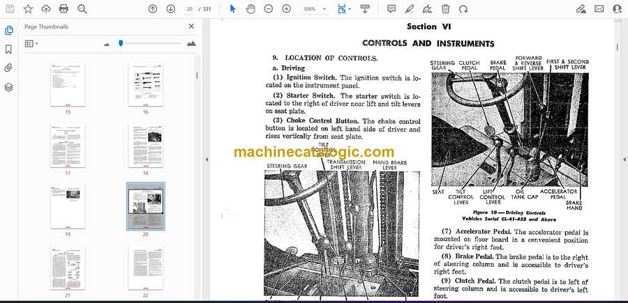This screenshot has width=628, height=303.
Task: Open the thumbnail options menu dropdown
Action: pyautogui.click(x=31, y=44)
